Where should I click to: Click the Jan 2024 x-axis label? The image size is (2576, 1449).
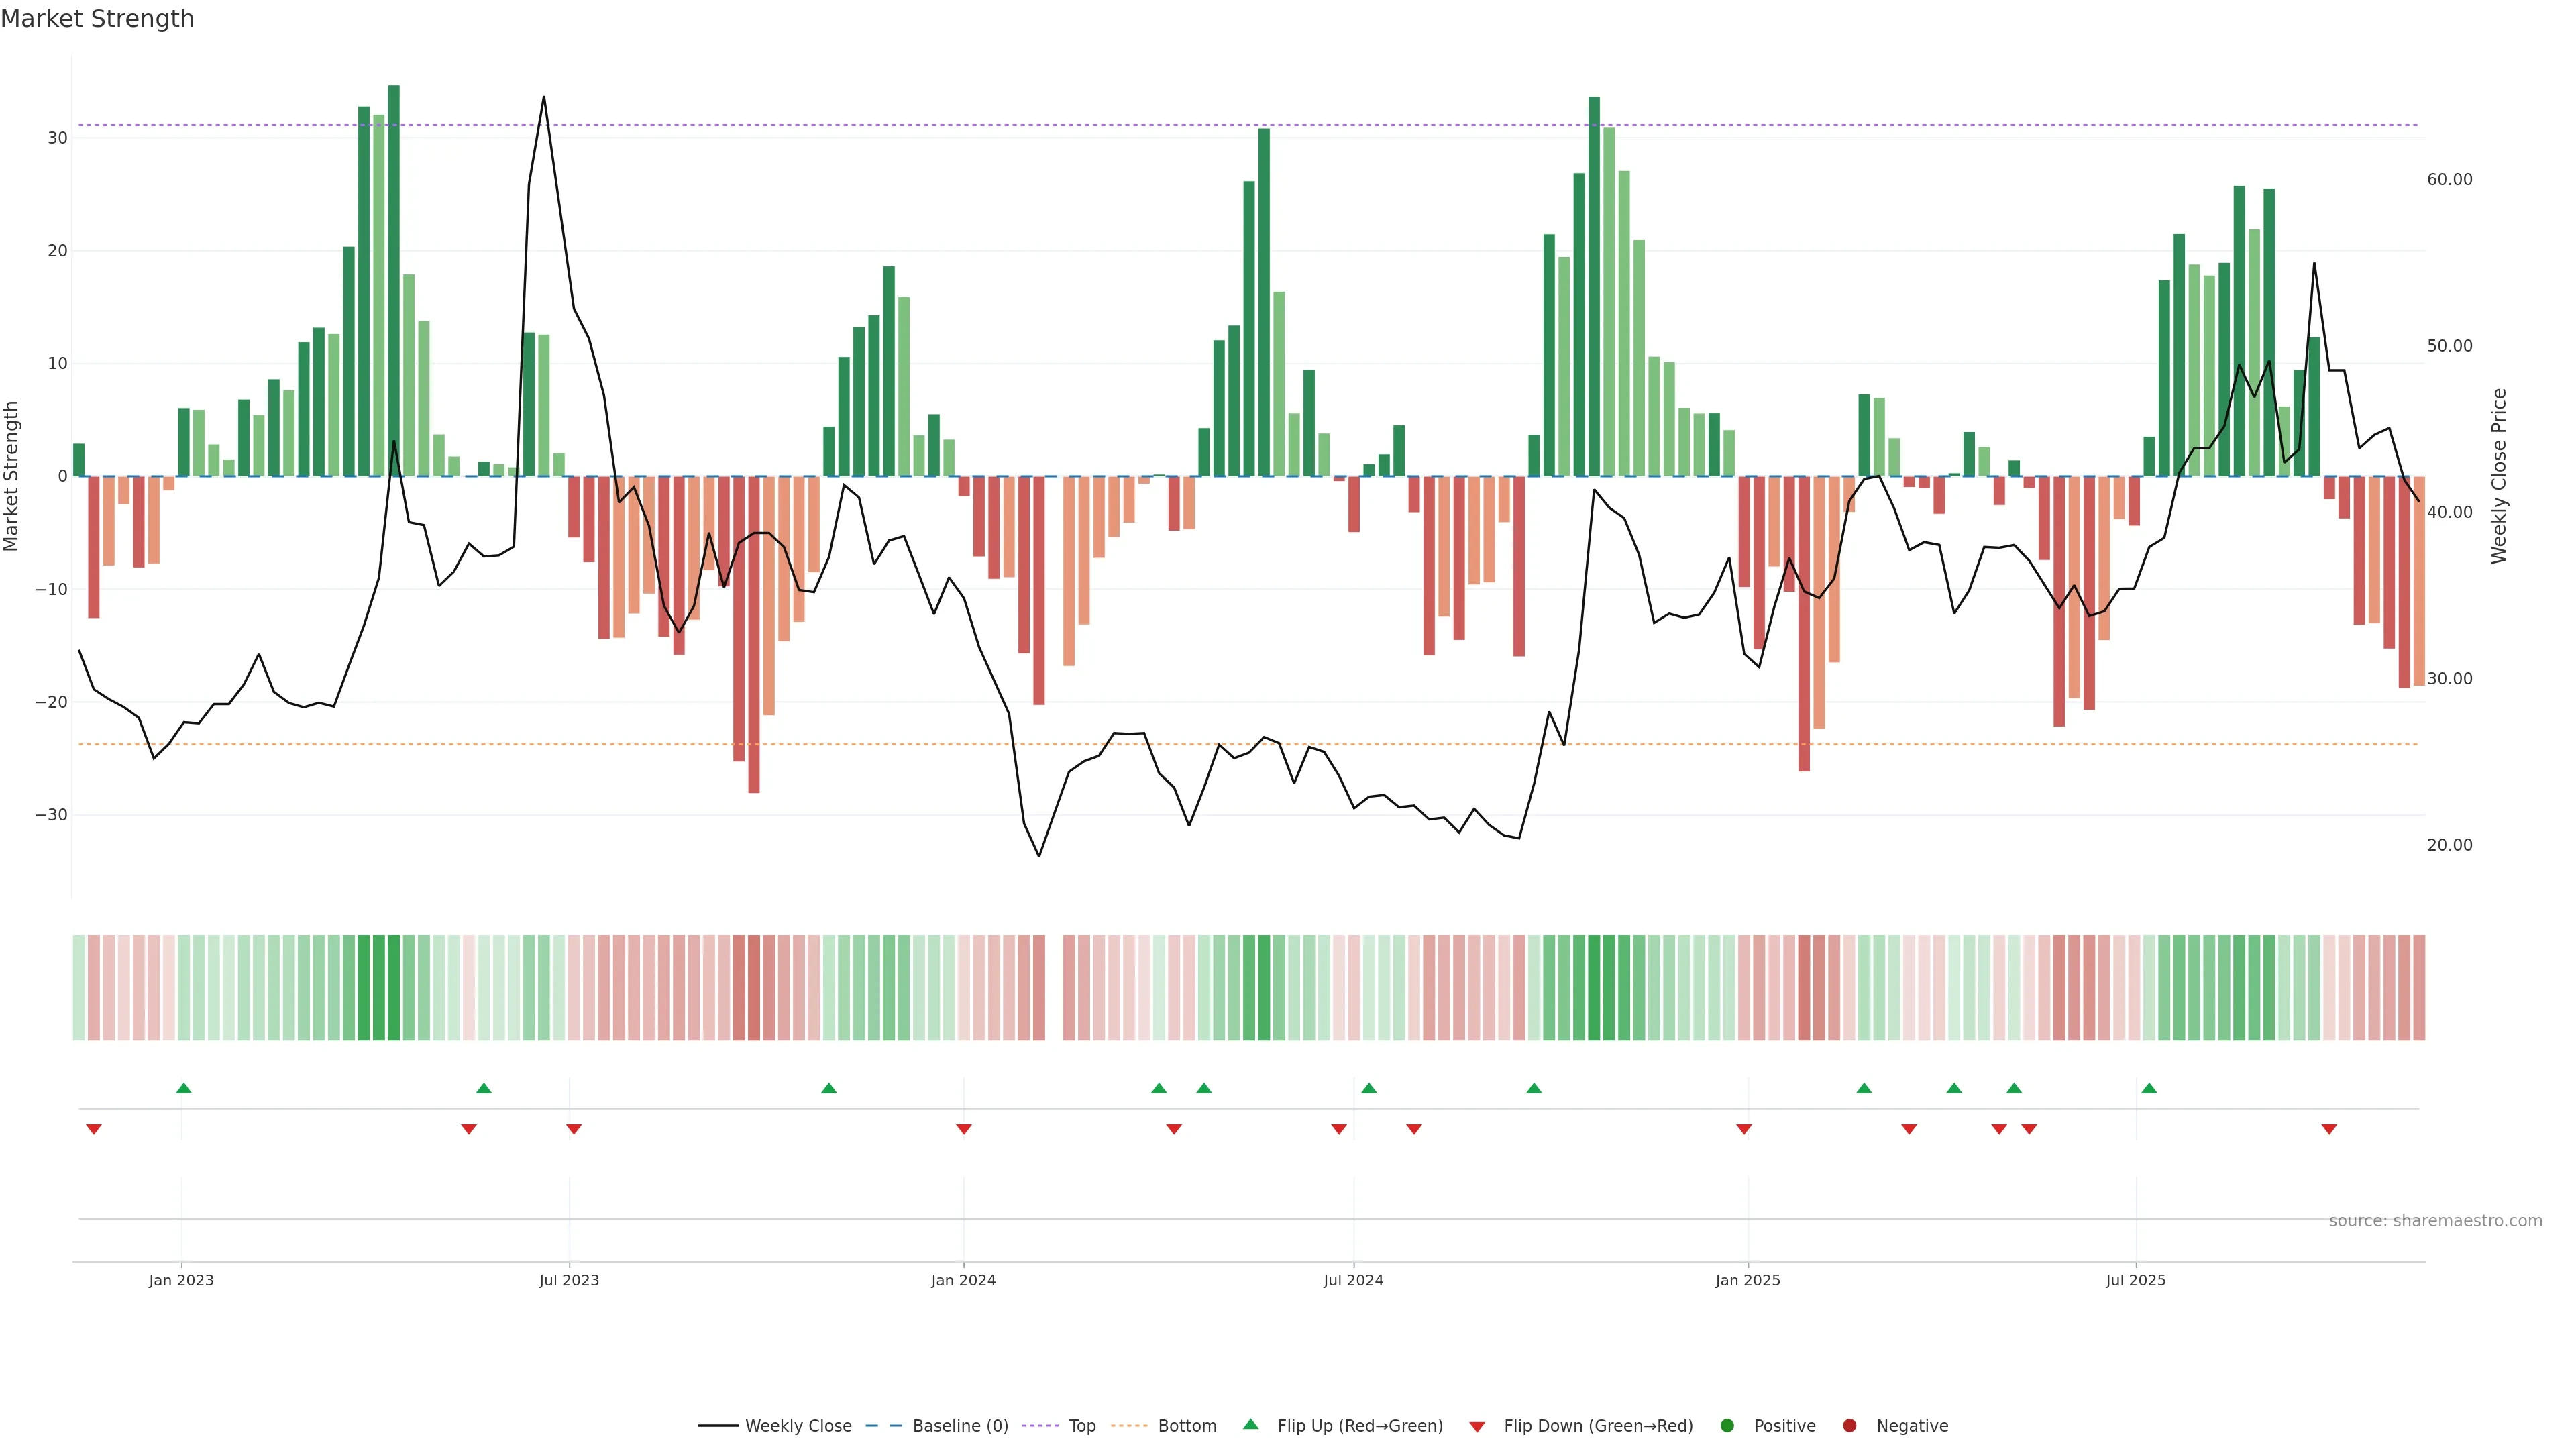point(963,1280)
